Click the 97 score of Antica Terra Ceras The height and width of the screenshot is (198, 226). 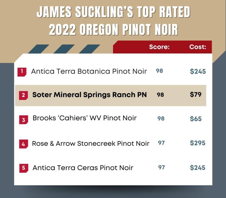[162, 167]
